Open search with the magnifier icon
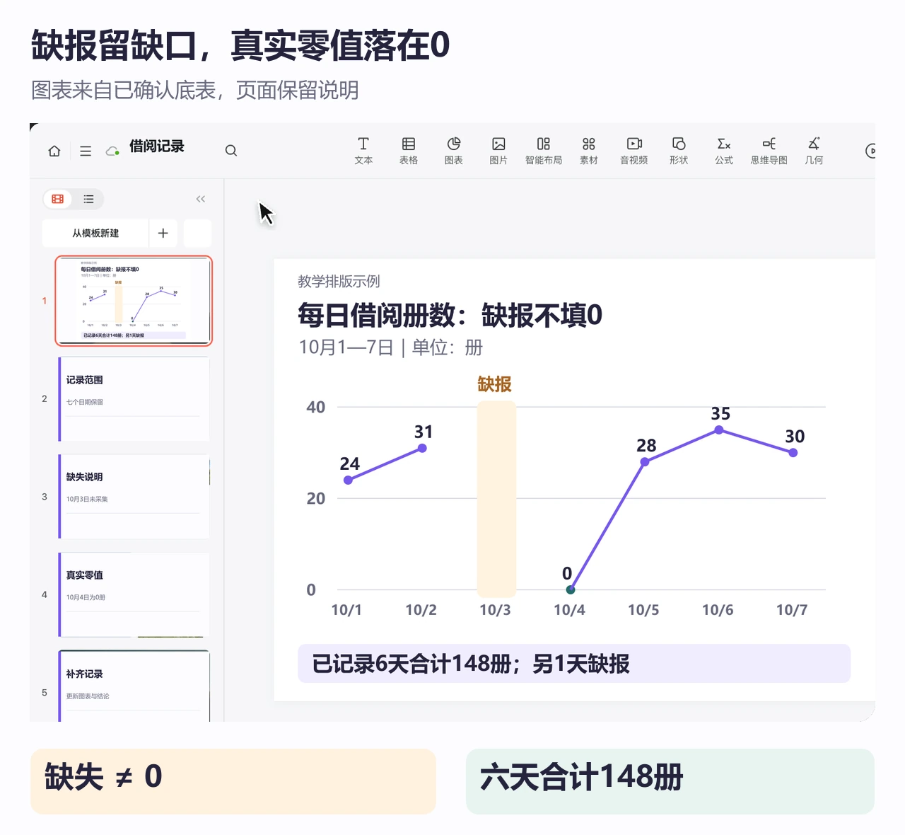The image size is (905, 835). [231, 151]
